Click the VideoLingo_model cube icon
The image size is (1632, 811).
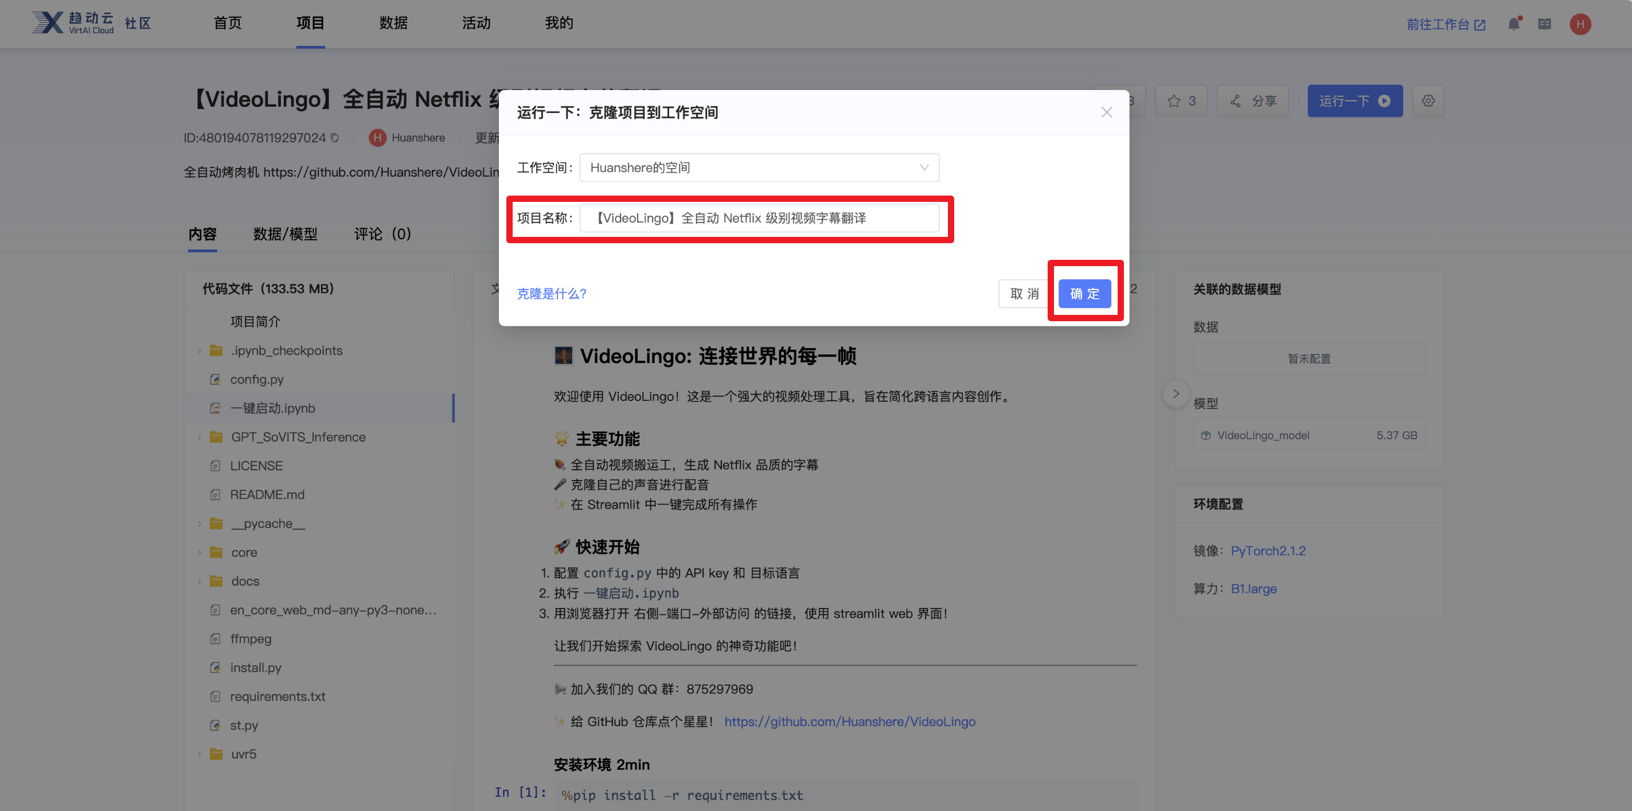point(1205,435)
